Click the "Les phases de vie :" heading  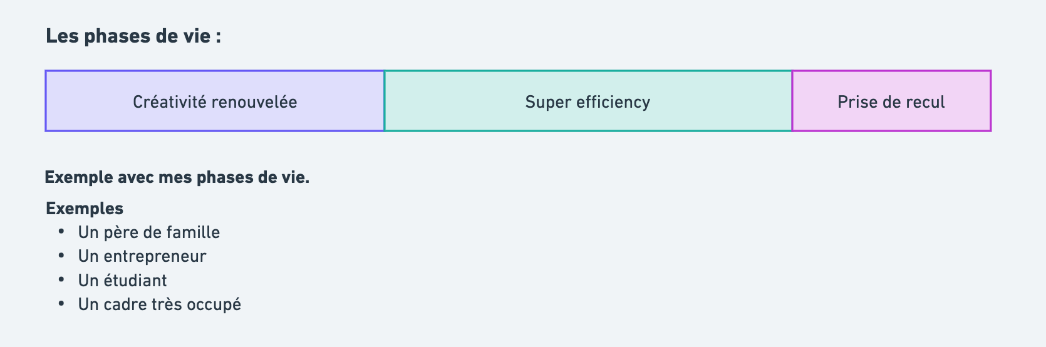(133, 36)
